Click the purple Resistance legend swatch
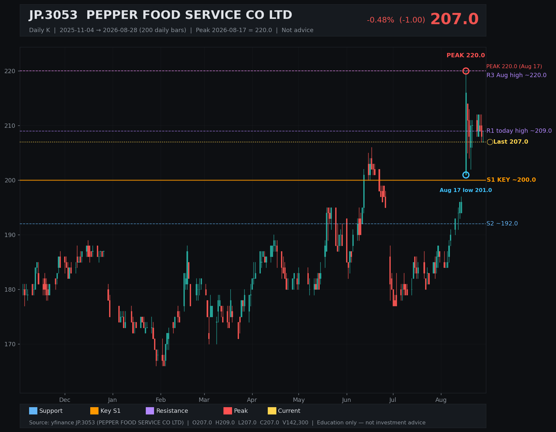This screenshot has height=432, width=556. tap(150, 411)
